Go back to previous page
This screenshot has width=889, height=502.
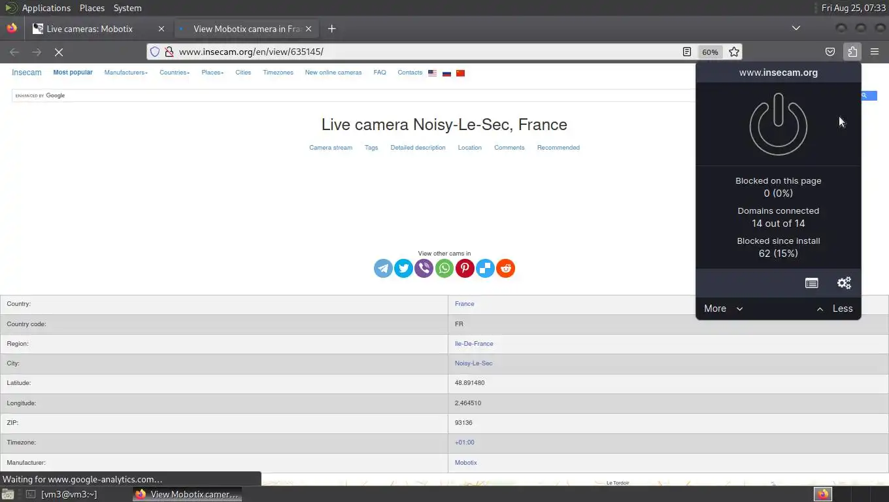14,52
